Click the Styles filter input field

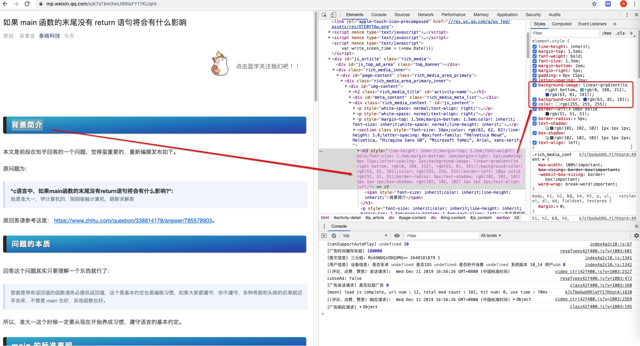tap(565, 33)
